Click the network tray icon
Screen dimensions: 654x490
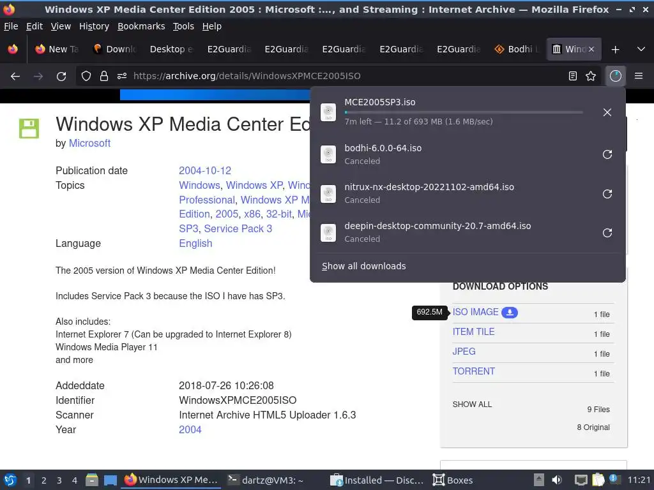(x=581, y=480)
